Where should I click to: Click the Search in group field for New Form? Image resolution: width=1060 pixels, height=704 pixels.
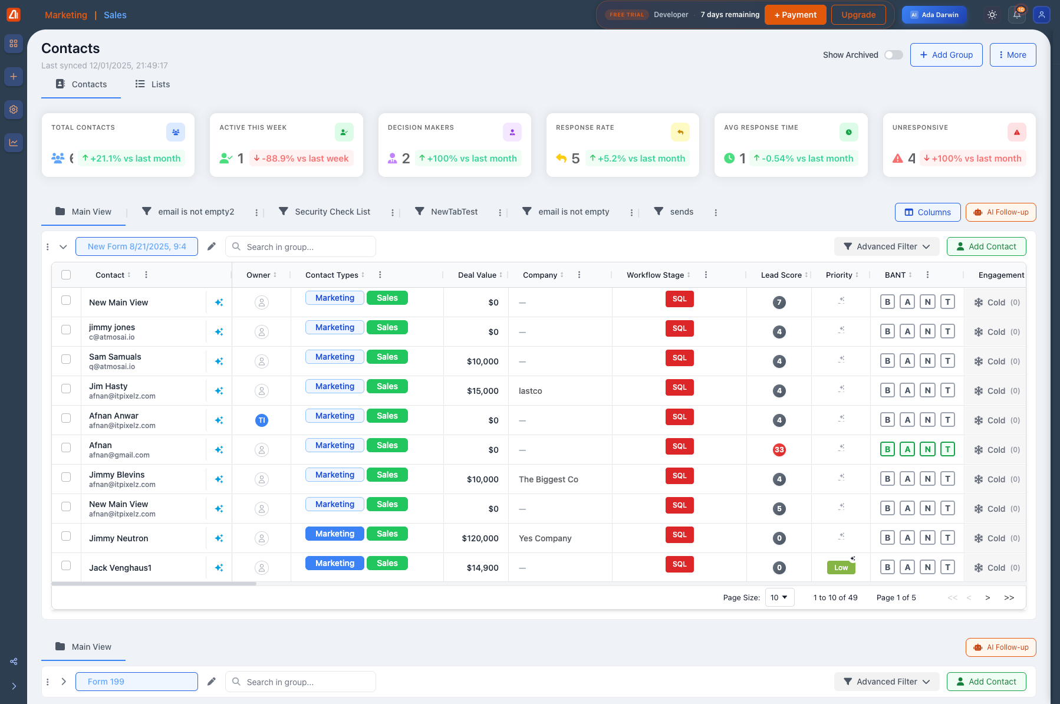click(x=301, y=247)
